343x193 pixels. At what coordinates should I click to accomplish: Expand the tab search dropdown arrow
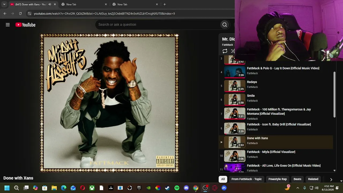click(4, 4)
